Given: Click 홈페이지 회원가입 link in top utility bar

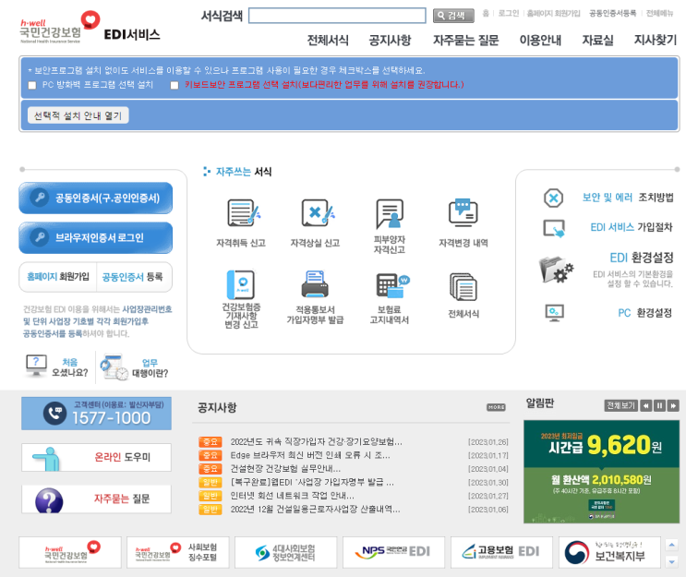Looking at the screenshot, I should coord(553,14).
